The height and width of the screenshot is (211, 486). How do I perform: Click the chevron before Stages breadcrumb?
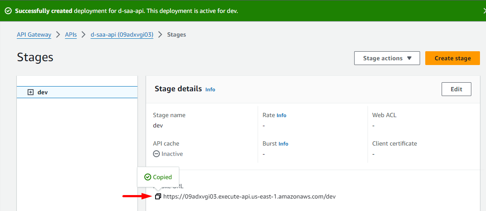point(160,35)
